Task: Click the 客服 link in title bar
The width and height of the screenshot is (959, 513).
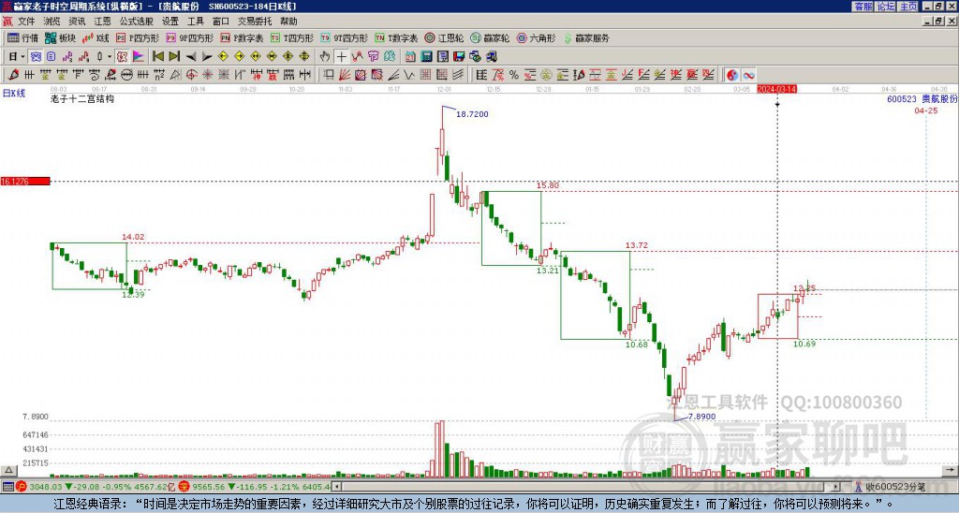Action: click(863, 7)
